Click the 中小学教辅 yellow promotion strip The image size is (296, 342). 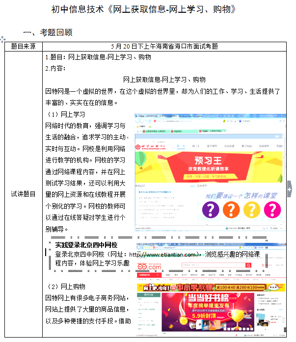tap(211, 288)
